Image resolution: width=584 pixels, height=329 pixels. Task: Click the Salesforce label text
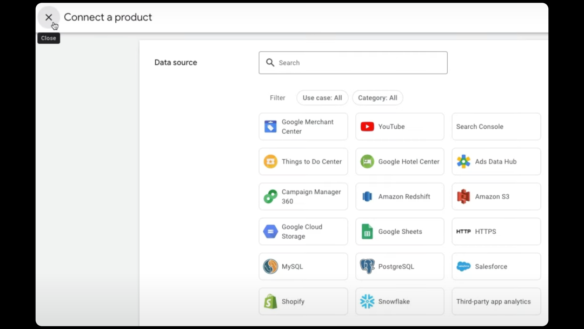[x=491, y=266]
